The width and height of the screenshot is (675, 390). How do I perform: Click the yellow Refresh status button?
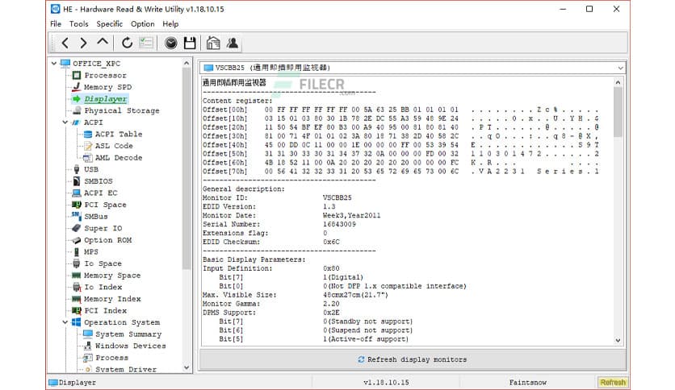[x=613, y=382]
